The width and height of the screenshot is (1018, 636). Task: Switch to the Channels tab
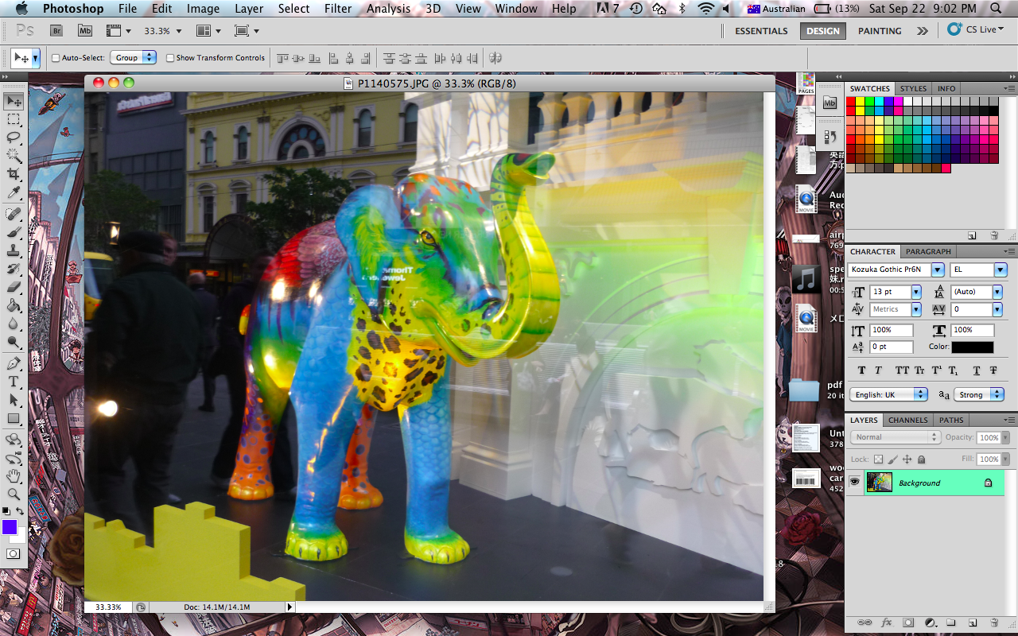click(x=907, y=420)
